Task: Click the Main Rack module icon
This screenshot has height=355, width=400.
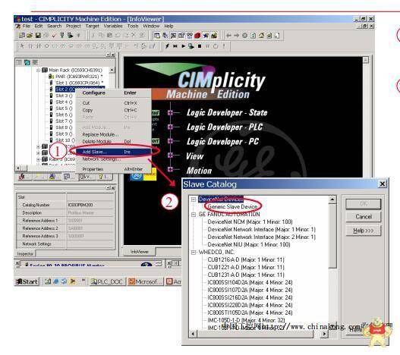Action: coord(45,70)
